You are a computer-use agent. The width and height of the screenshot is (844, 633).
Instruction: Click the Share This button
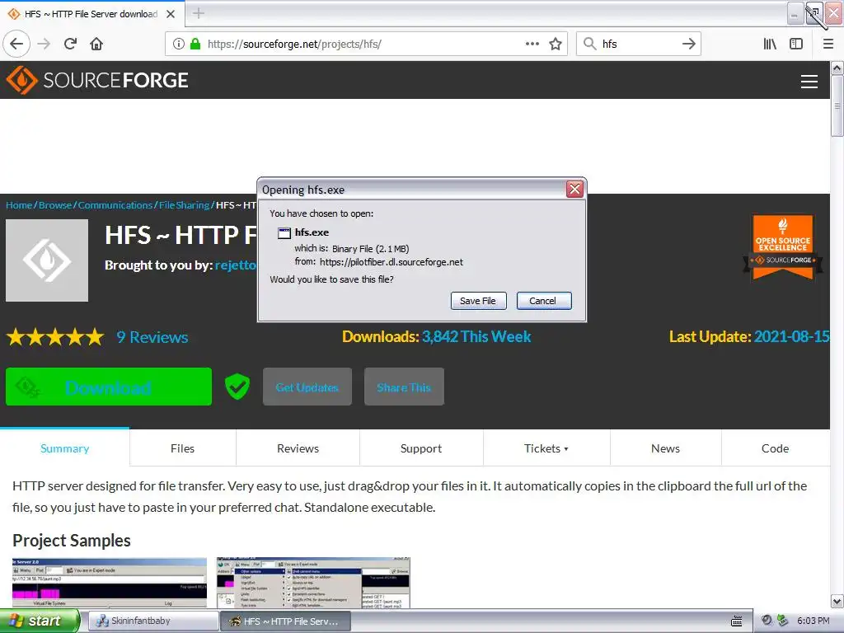[404, 387]
